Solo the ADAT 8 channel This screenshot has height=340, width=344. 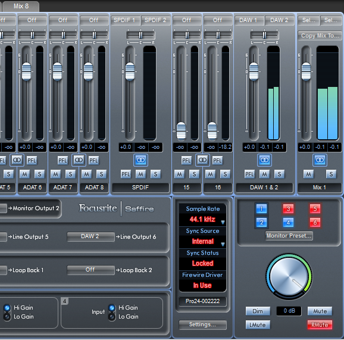(x=101, y=174)
